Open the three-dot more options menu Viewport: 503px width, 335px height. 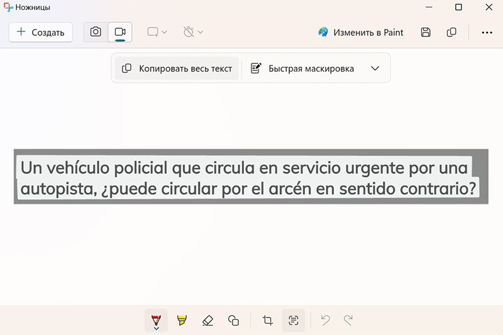coord(487,32)
